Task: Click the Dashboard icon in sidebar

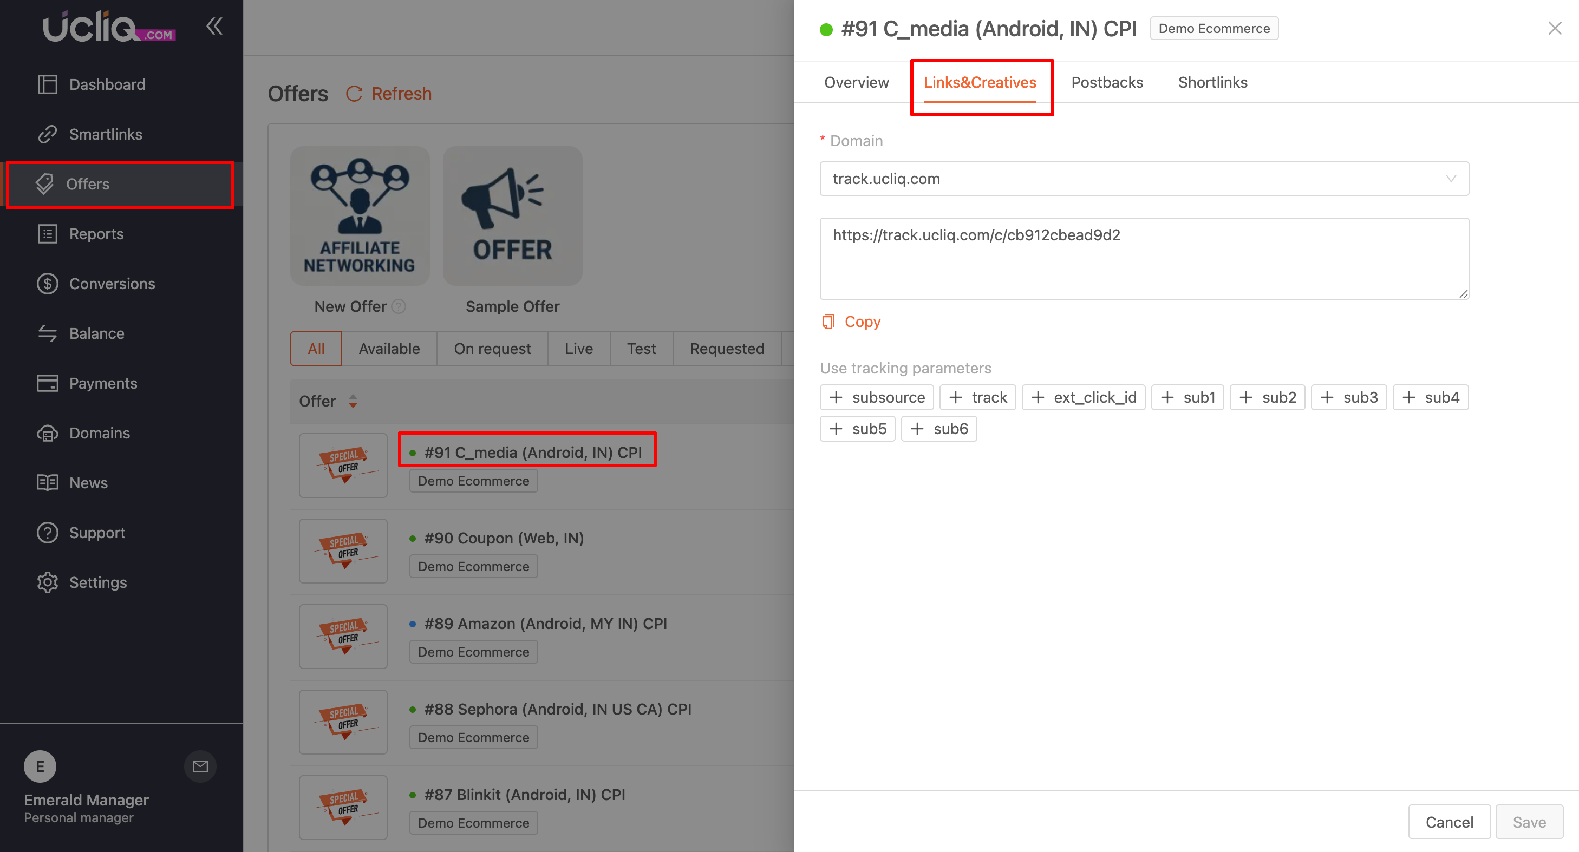Action: [x=47, y=84]
